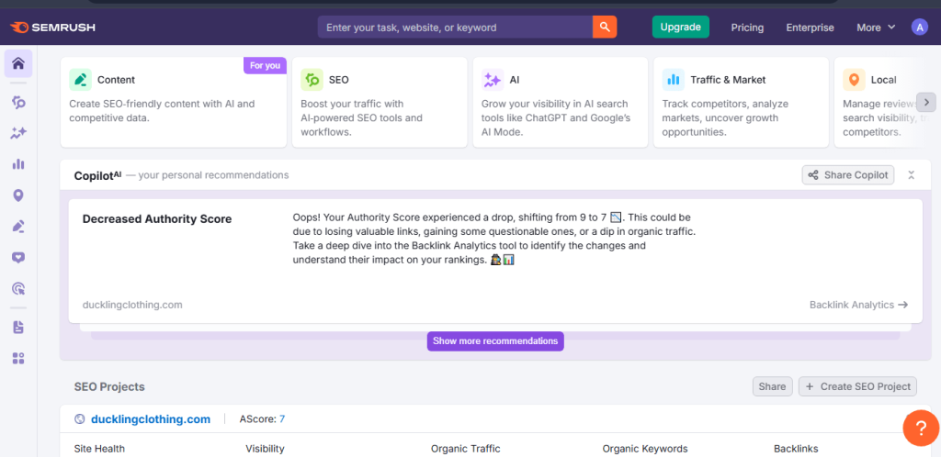The height and width of the screenshot is (457, 941).
Task: Click the Local card orange pin icon
Action: 854,80
